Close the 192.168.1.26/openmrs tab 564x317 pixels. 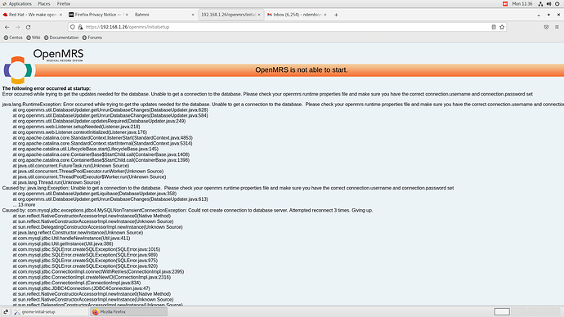(x=259, y=15)
